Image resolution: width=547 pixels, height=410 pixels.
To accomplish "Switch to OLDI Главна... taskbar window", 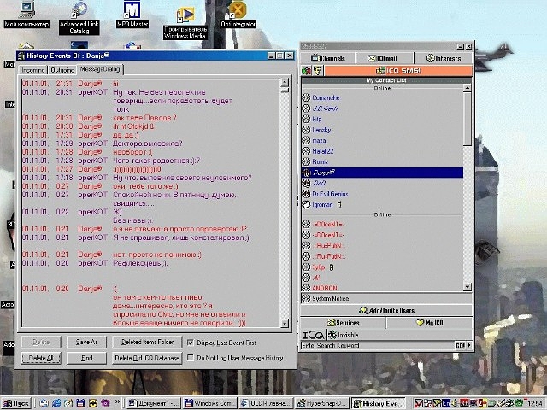I will [266, 403].
